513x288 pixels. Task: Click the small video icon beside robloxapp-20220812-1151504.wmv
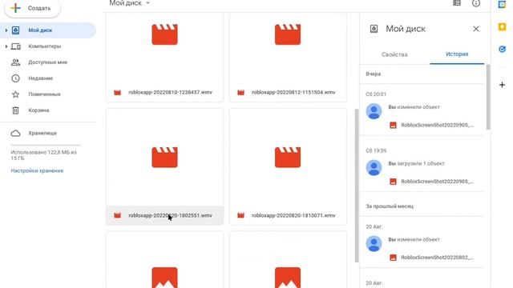240,93
